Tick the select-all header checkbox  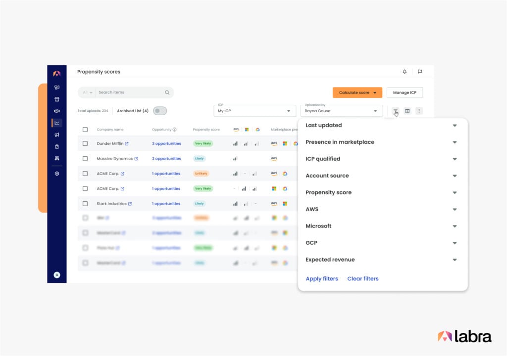point(85,130)
